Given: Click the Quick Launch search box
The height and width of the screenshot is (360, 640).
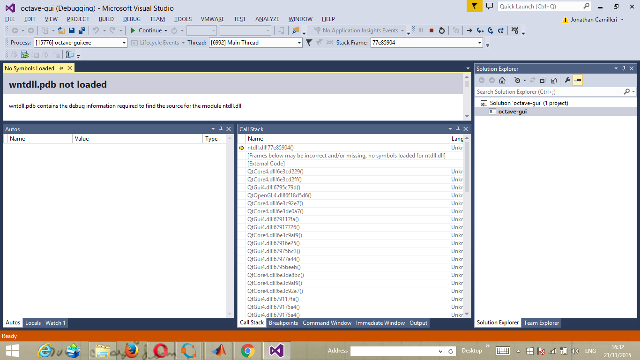Looking at the screenshot, I should point(544,7).
